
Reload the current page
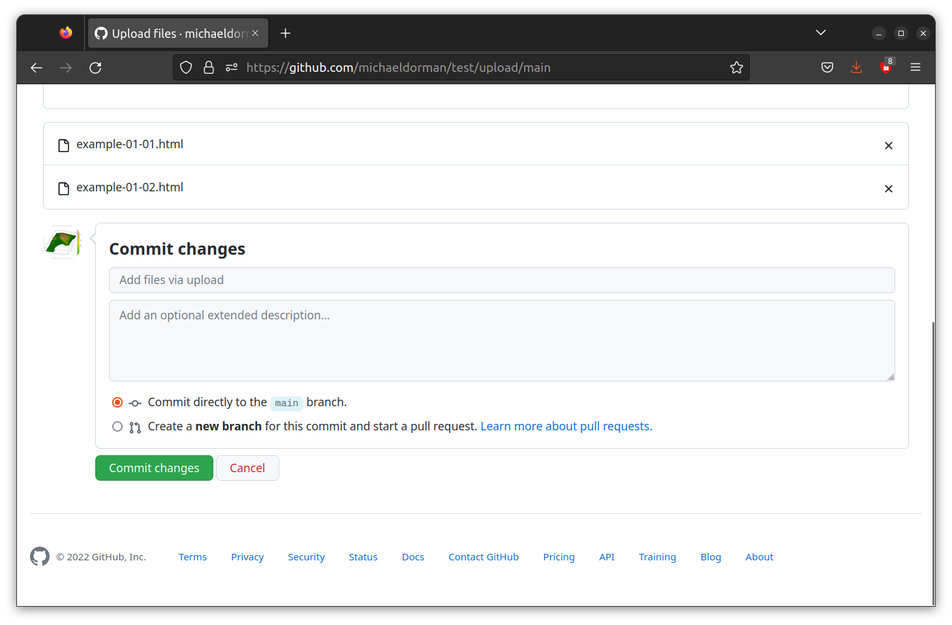pyautogui.click(x=95, y=67)
